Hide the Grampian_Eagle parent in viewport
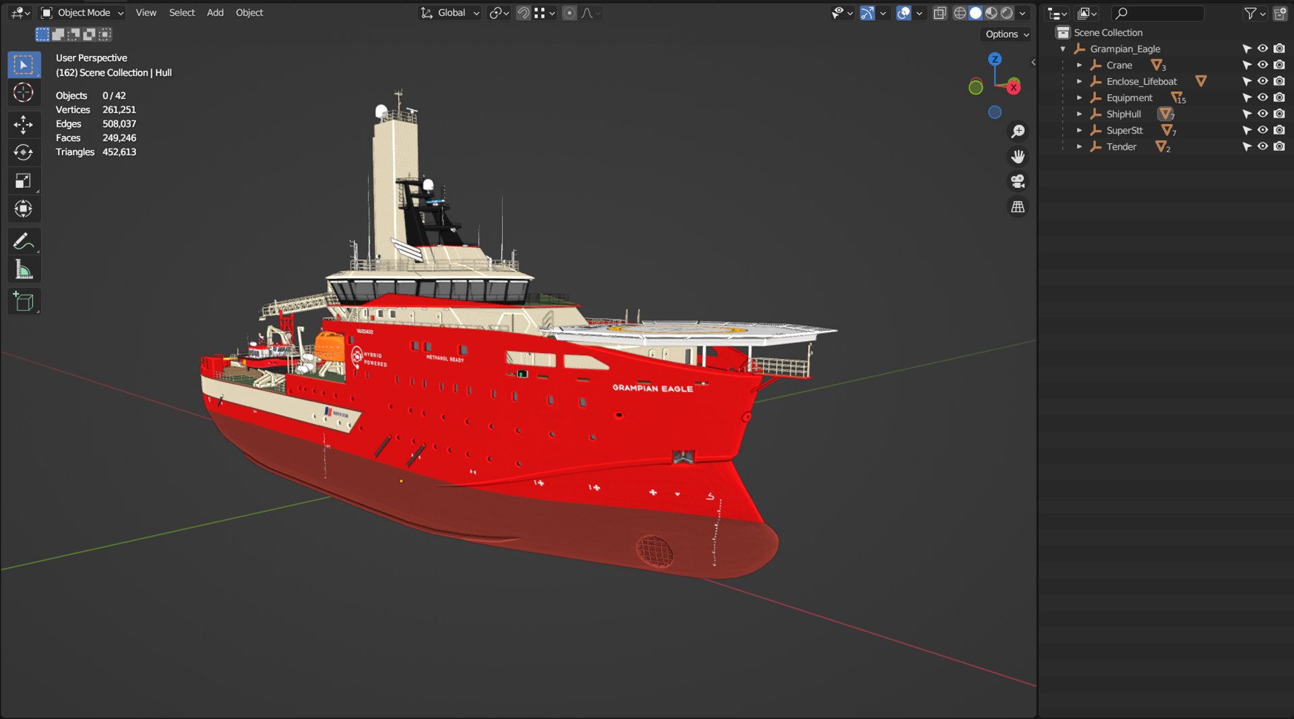This screenshot has width=1294, height=719. pos(1263,49)
